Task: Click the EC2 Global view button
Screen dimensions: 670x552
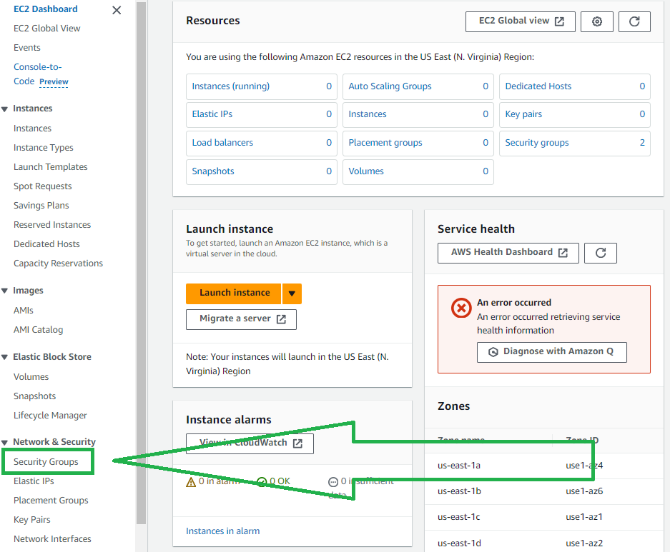Action: click(521, 21)
